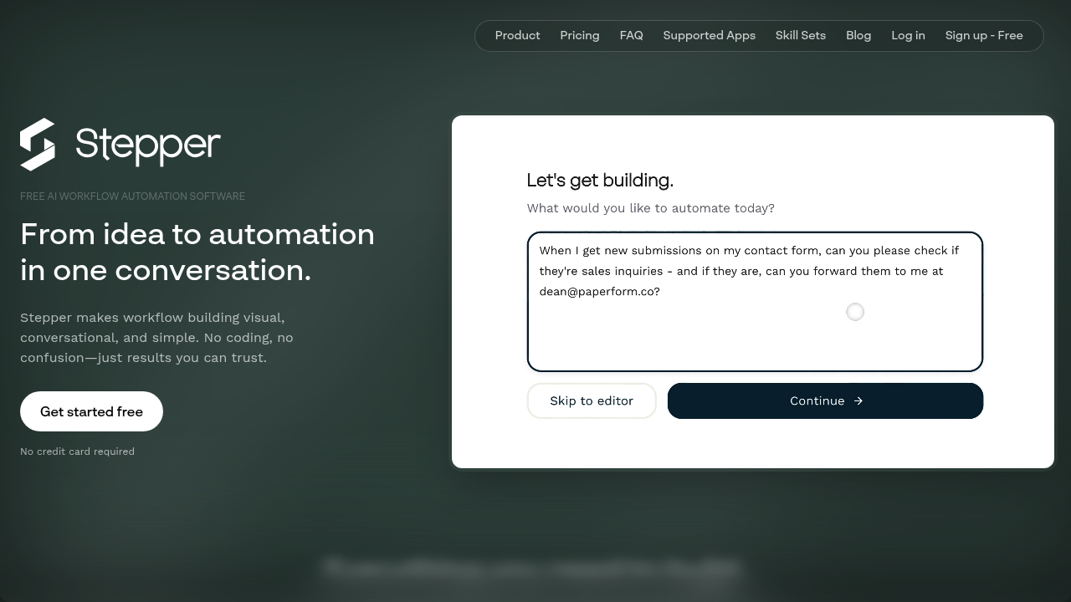Focus the automation prompt text area
1071x602 pixels.
tap(755, 302)
